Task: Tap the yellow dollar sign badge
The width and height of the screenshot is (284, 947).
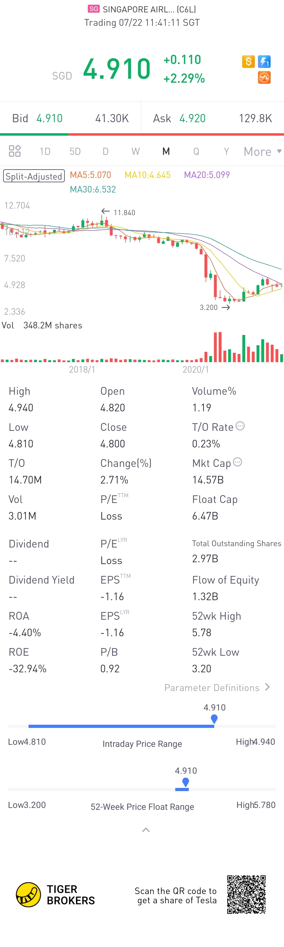Action: [x=248, y=61]
